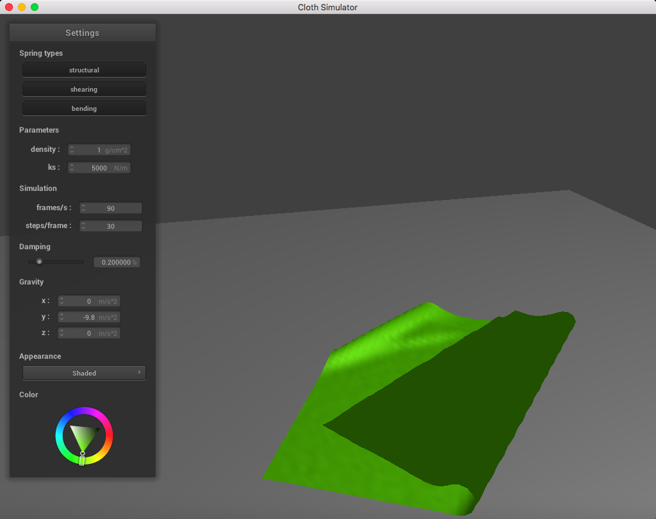
Task: Click the 'Appearance' section label
Action: (40, 356)
